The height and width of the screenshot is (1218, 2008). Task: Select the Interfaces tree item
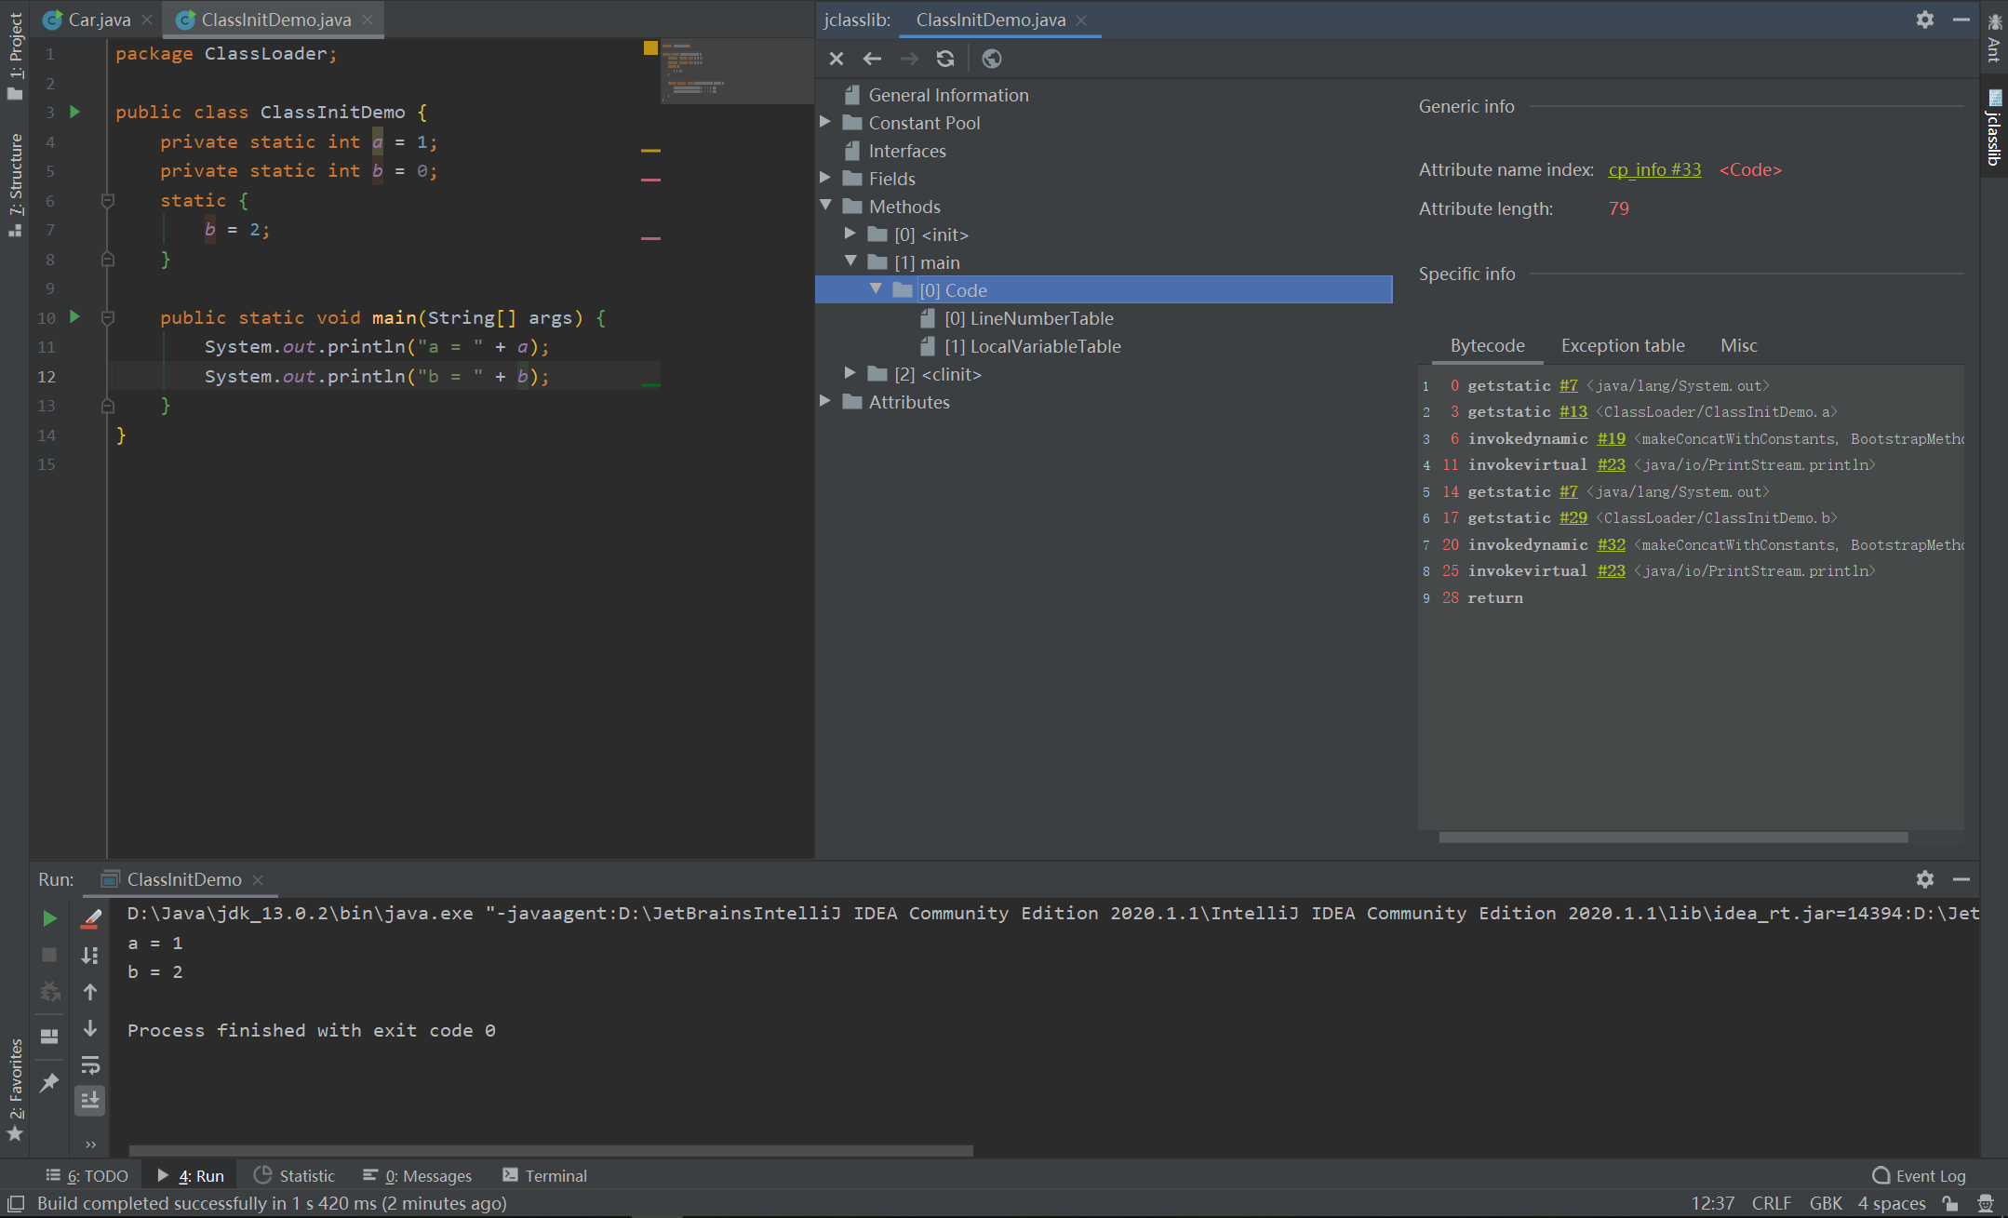[907, 151]
